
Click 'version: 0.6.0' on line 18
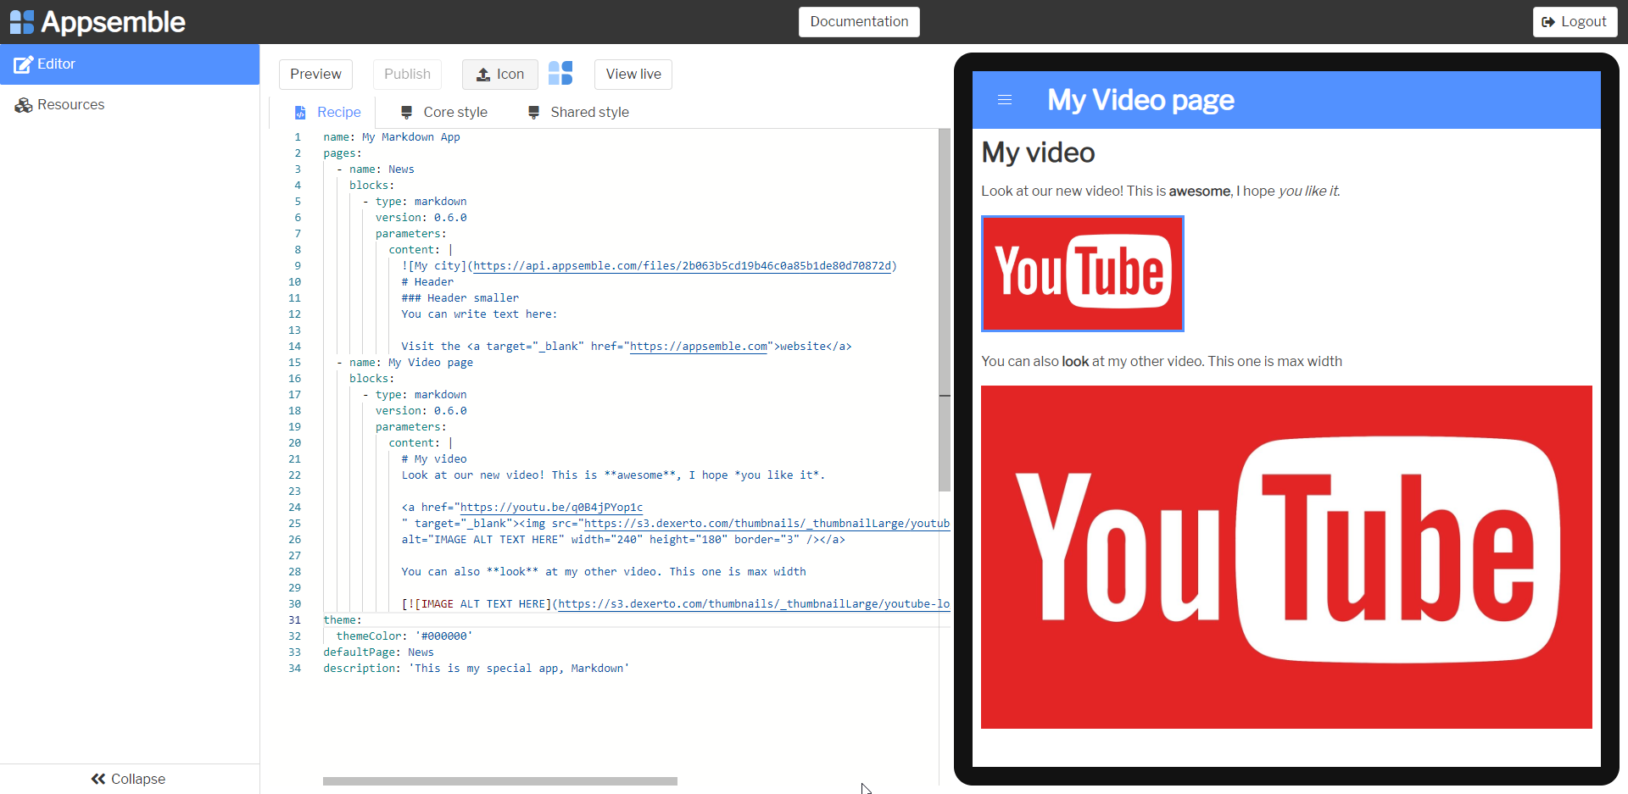point(421,411)
